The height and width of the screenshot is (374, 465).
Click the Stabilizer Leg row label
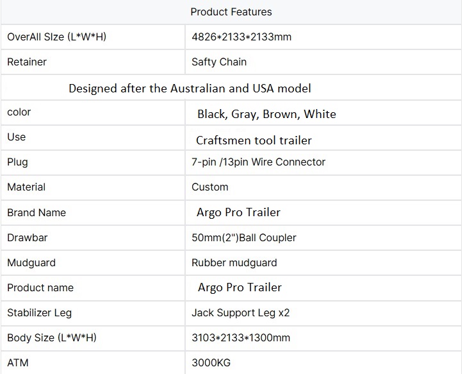point(39,312)
